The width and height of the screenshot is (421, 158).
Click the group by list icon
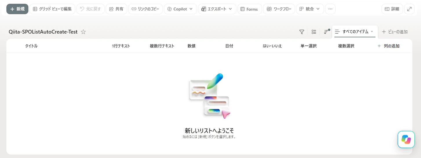pos(314,32)
